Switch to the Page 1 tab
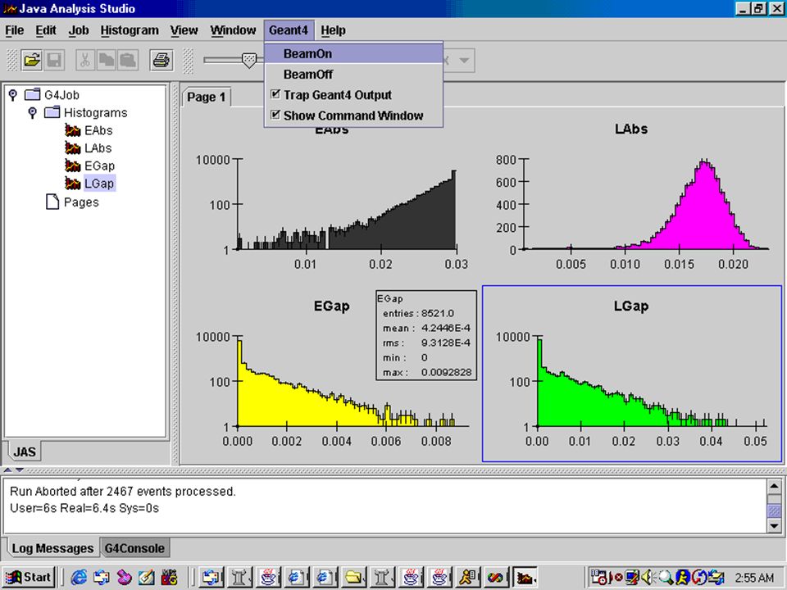This screenshot has width=787, height=590. [x=207, y=97]
